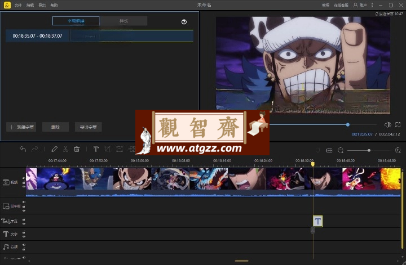
Task: Hide the 字幕 track
Action: 24,223
